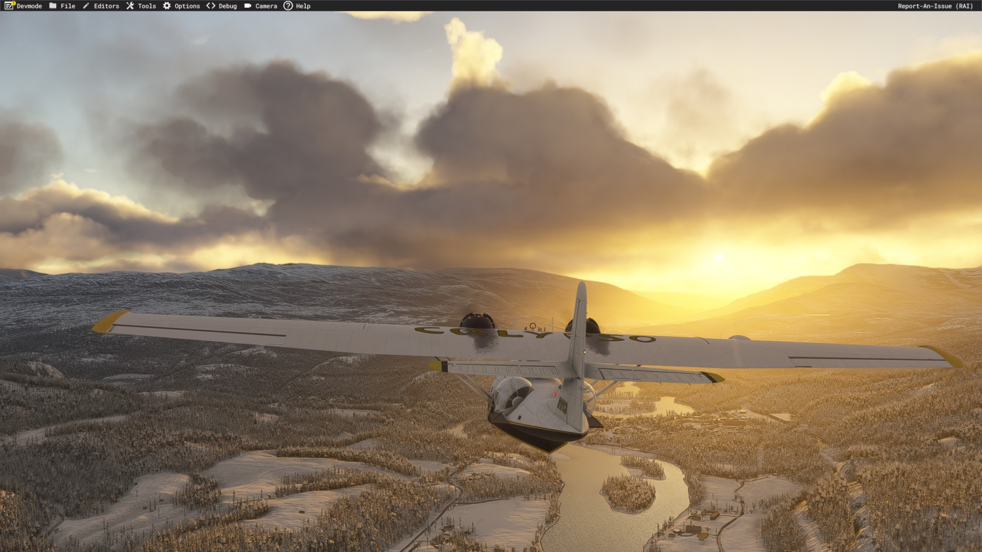This screenshot has width=982, height=552.
Task: Open the Camera menu text label
Action: coord(266,6)
